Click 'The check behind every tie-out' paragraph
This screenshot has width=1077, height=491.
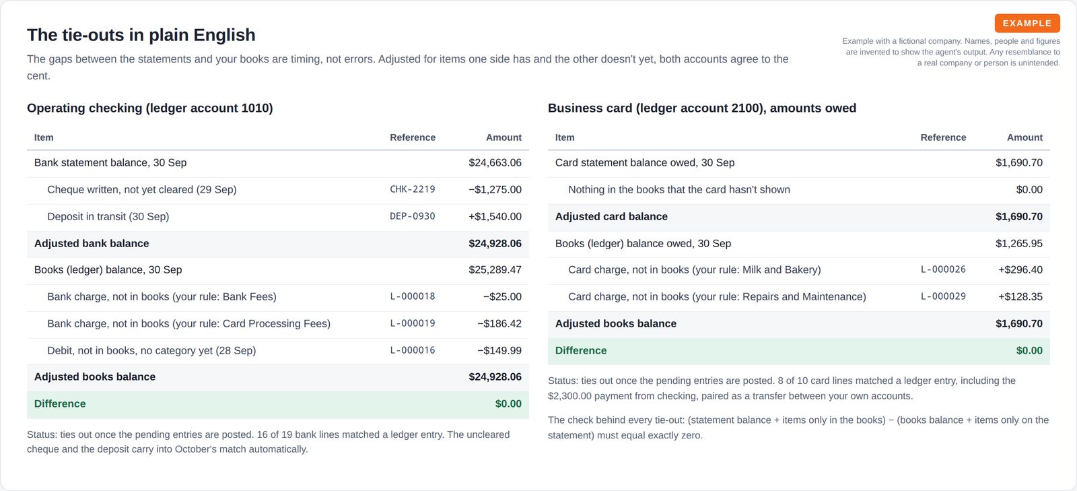tap(798, 427)
